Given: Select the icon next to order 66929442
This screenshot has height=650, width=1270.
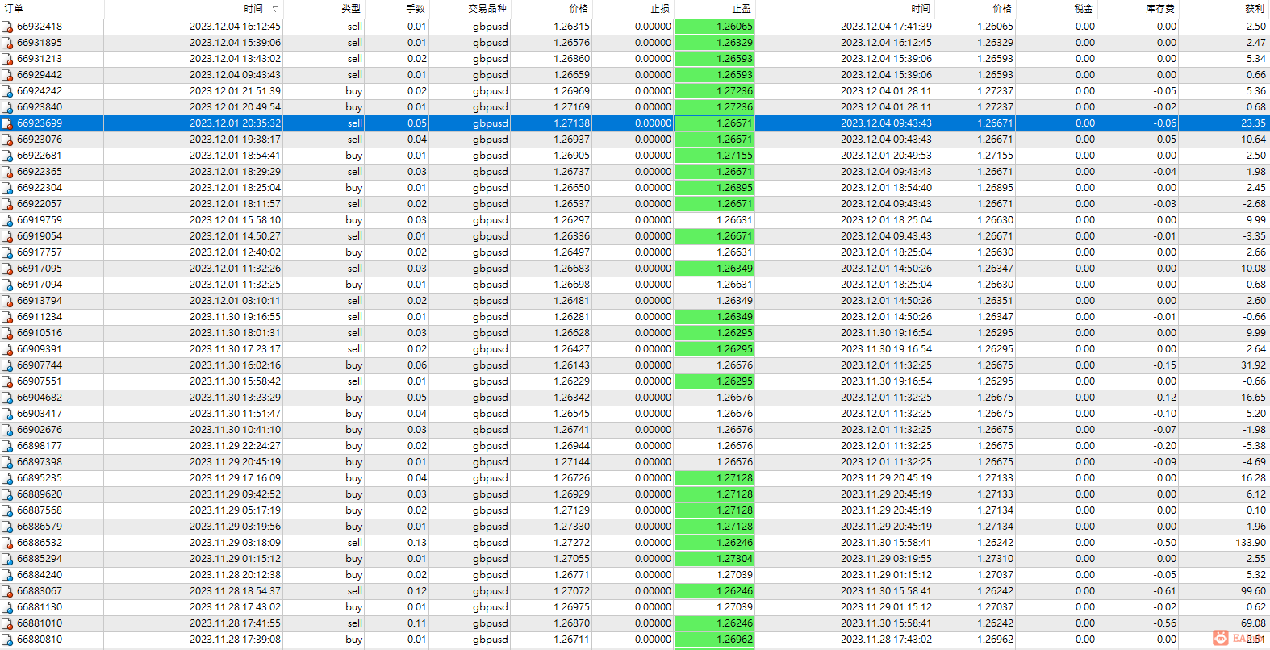Looking at the screenshot, I should point(7,75).
